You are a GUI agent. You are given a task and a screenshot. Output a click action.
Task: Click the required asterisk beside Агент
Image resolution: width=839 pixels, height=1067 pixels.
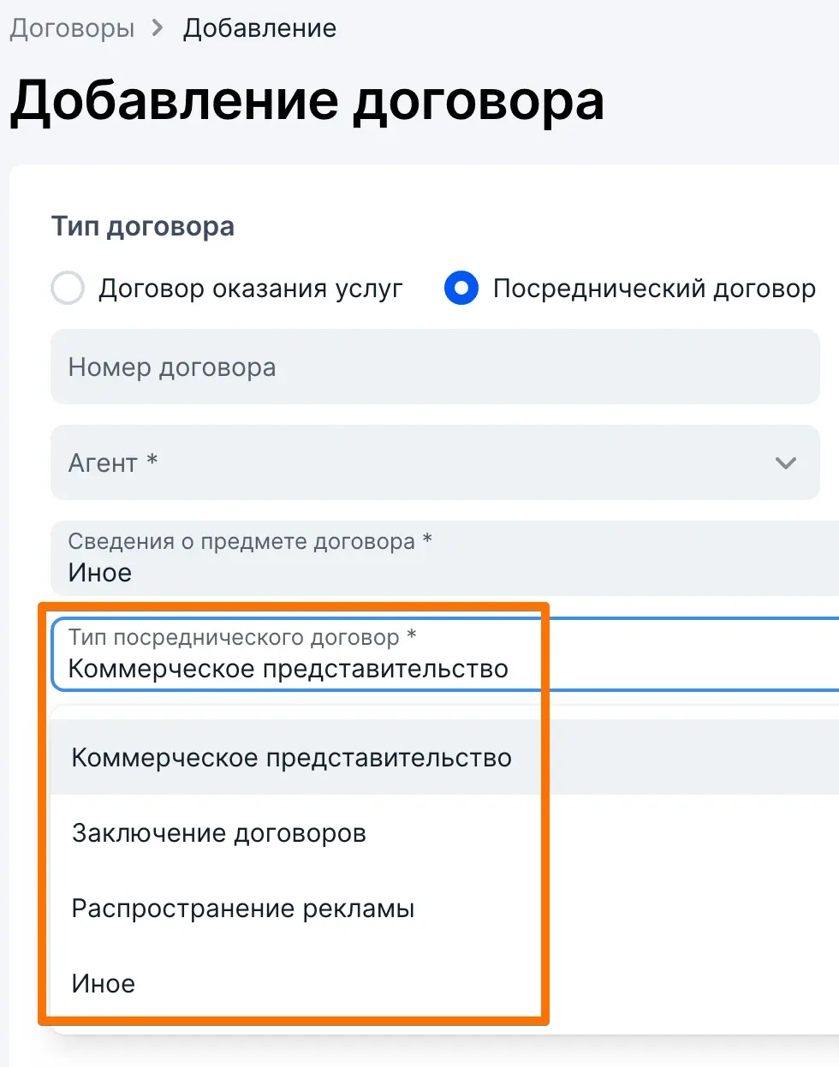[152, 461]
